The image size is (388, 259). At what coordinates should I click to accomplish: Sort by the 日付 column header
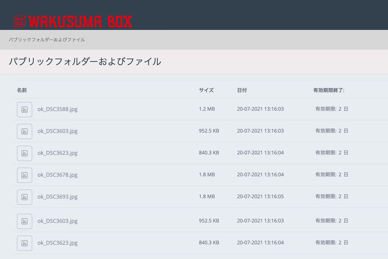[x=242, y=90]
